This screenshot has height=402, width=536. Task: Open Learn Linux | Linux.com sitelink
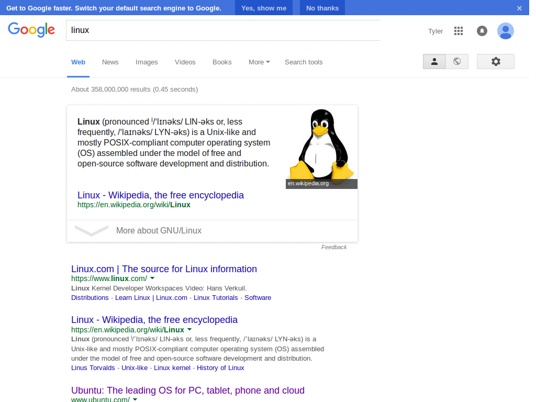click(151, 298)
